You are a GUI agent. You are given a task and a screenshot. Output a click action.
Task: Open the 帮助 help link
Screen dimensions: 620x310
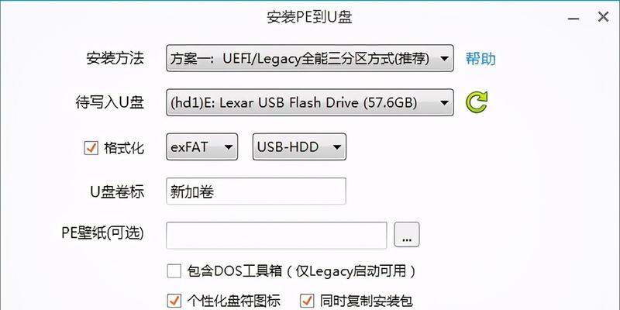tap(480, 59)
